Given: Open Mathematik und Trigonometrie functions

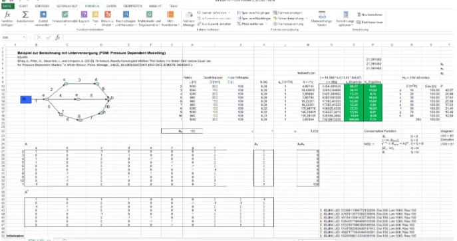Looking at the screenshot, I should click(x=149, y=19).
